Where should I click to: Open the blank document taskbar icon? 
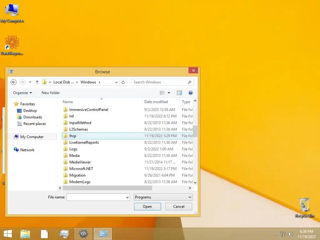point(44,234)
